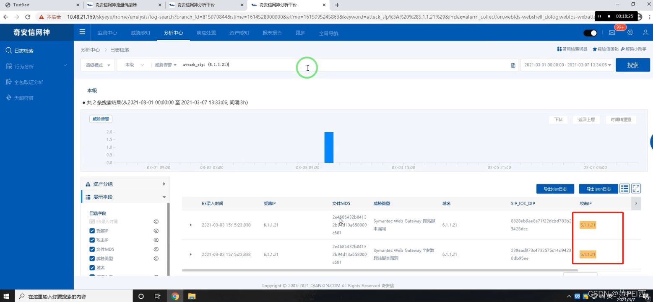
Task: Open 解码小助手 tool link
Action: click(x=633, y=49)
